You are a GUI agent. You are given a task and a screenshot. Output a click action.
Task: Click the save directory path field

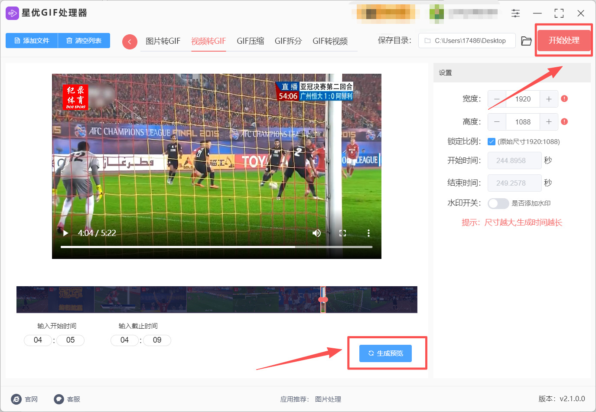(467, 41)
